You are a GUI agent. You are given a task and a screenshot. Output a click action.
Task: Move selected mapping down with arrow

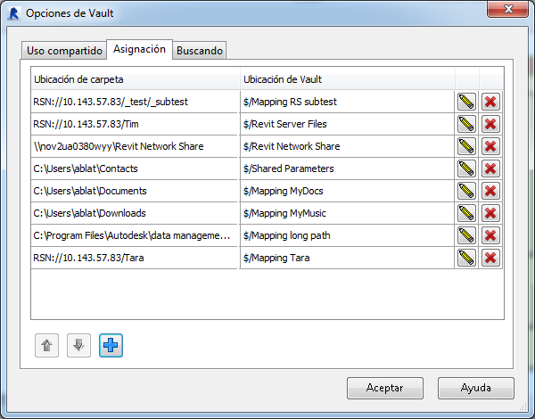click(x=78, y=345)
